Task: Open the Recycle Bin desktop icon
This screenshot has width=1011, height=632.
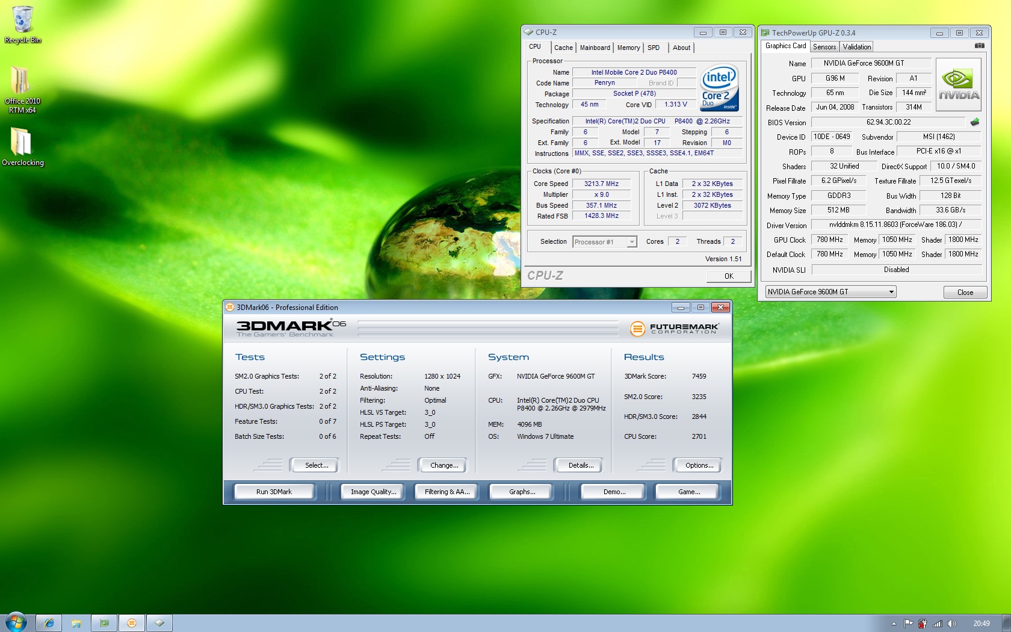Action: pos(23,24)
